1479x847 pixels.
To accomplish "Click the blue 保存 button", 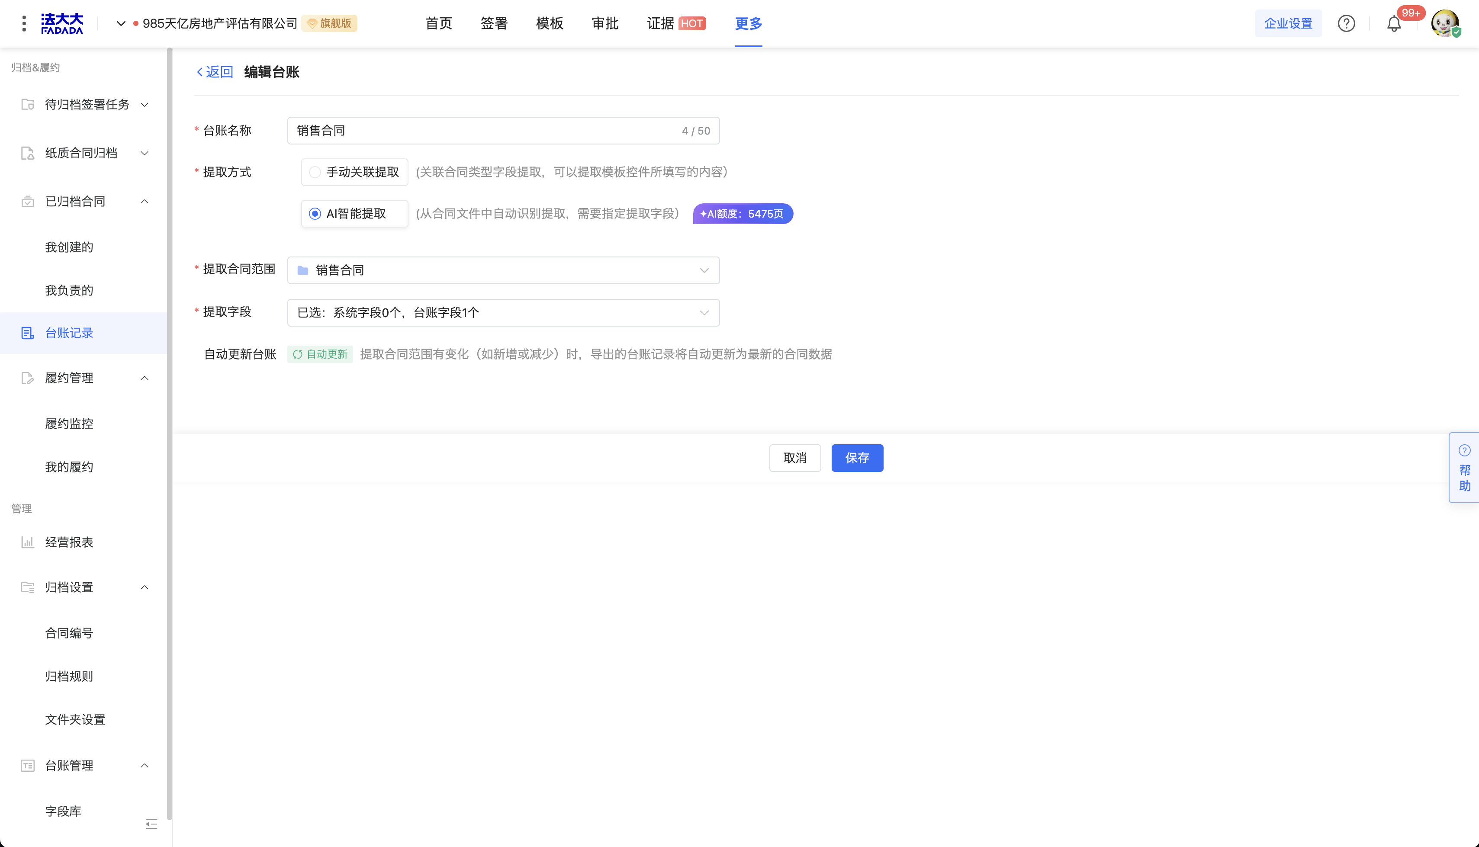I will [857, 458].
